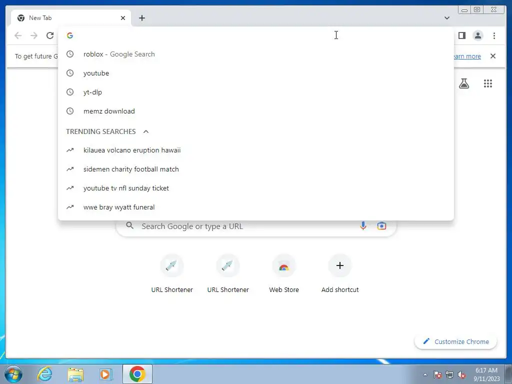Open first URL Shortener shortcut
This screenshot has height=384, width=512.
tap(172, 273)
